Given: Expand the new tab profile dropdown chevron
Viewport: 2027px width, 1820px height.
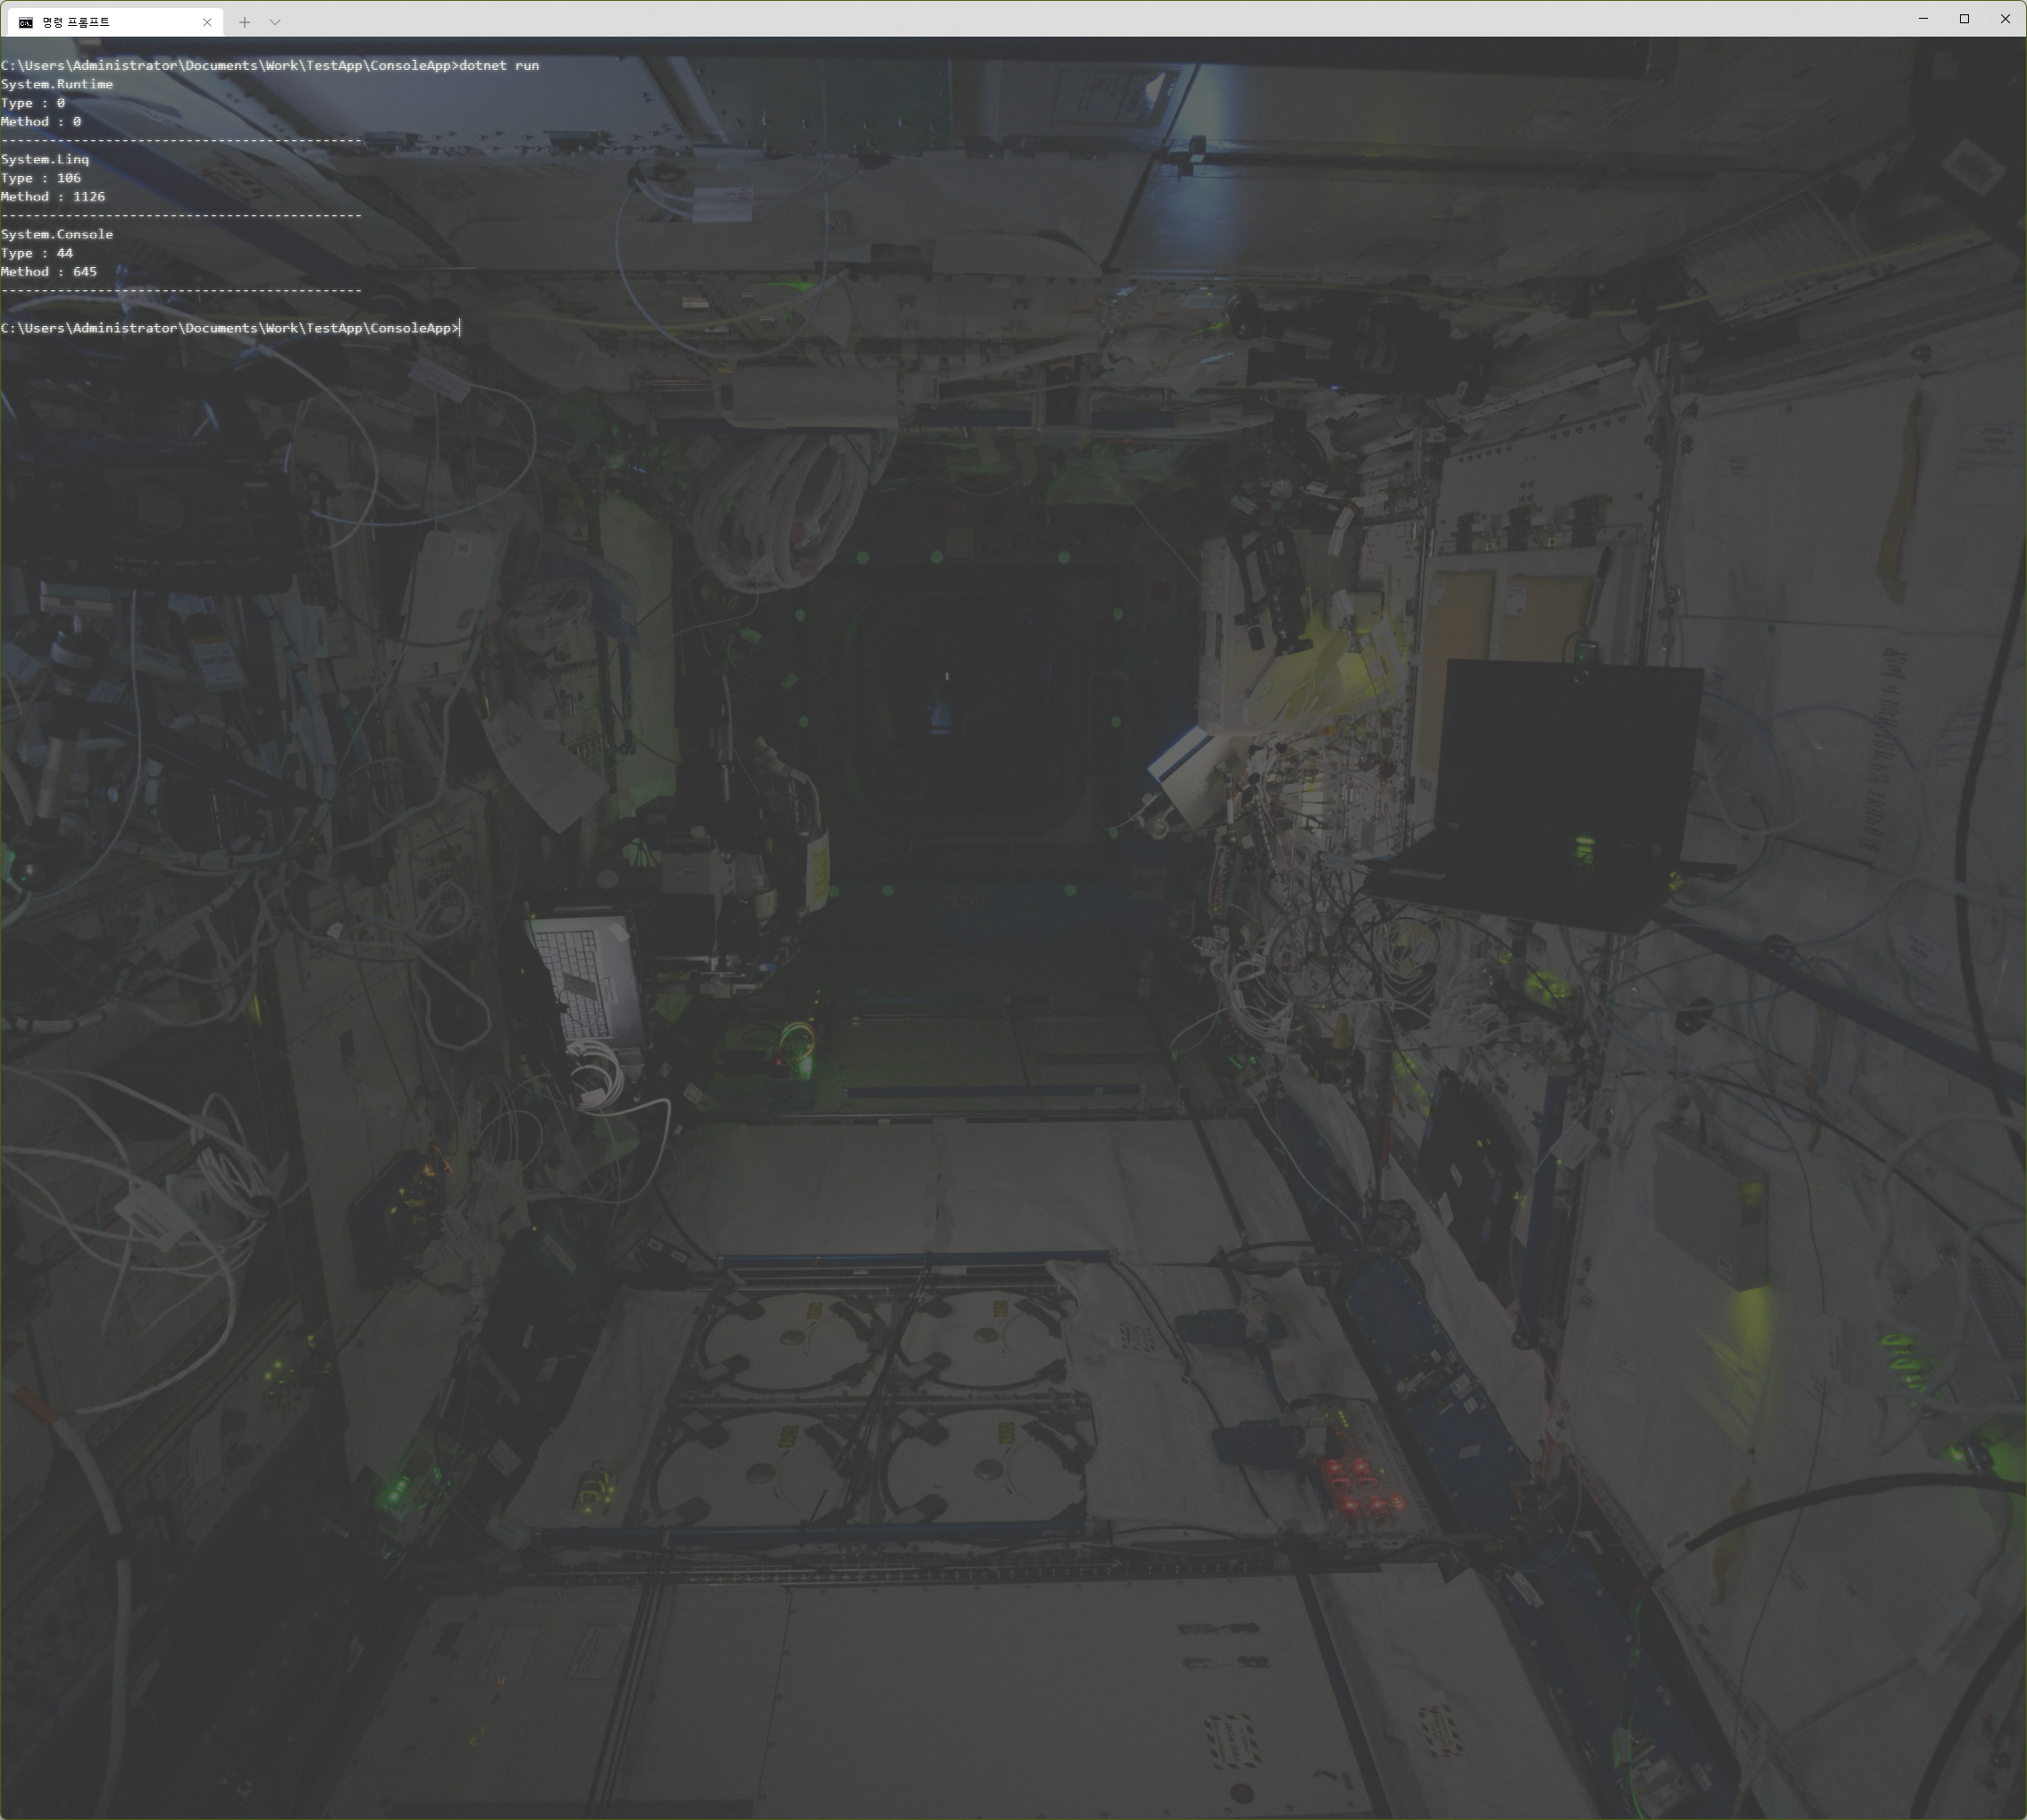Looking at the screenshot, I should (x=275, y=22).
